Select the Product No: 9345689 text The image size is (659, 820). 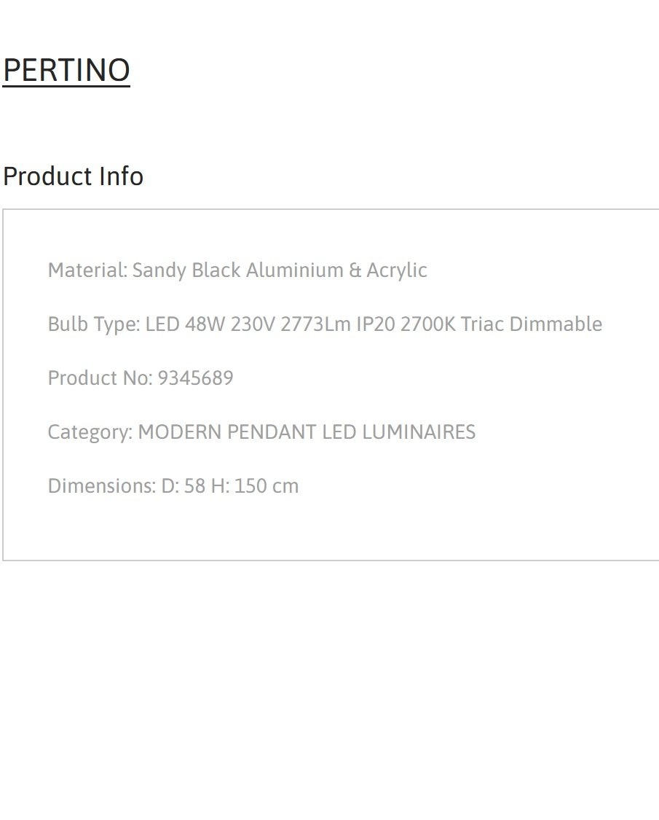click(x=141, y=378)
